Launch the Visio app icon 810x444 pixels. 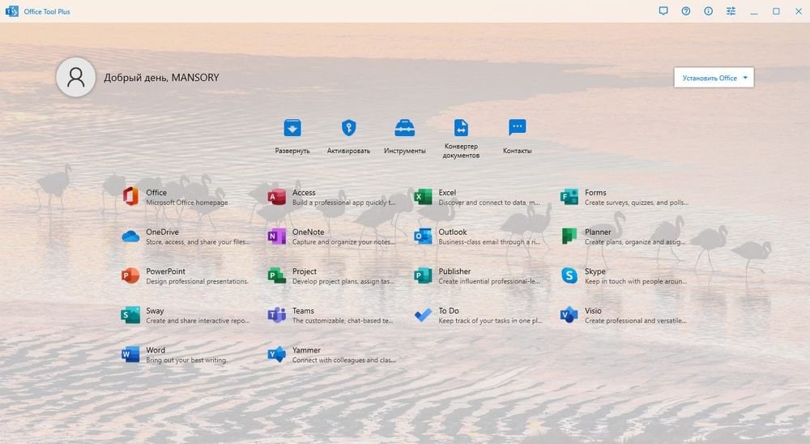coord(569,315)
